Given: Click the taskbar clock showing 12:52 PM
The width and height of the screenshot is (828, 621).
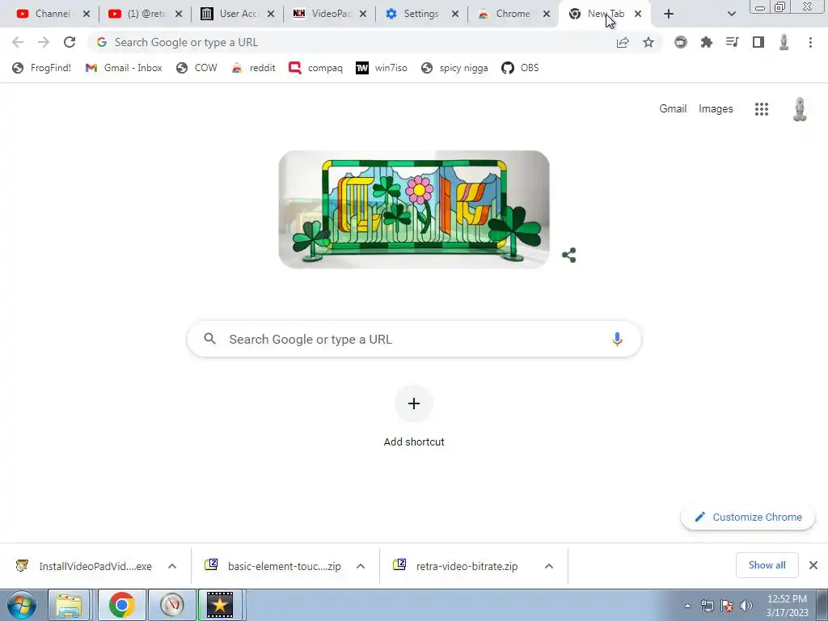Looking at the screenshot, I should pos(787,606).
